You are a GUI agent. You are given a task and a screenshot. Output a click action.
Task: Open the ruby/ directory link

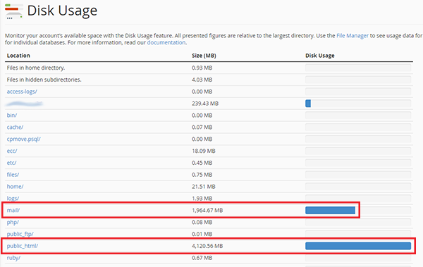pyautogui.click(x=13, y=258)
